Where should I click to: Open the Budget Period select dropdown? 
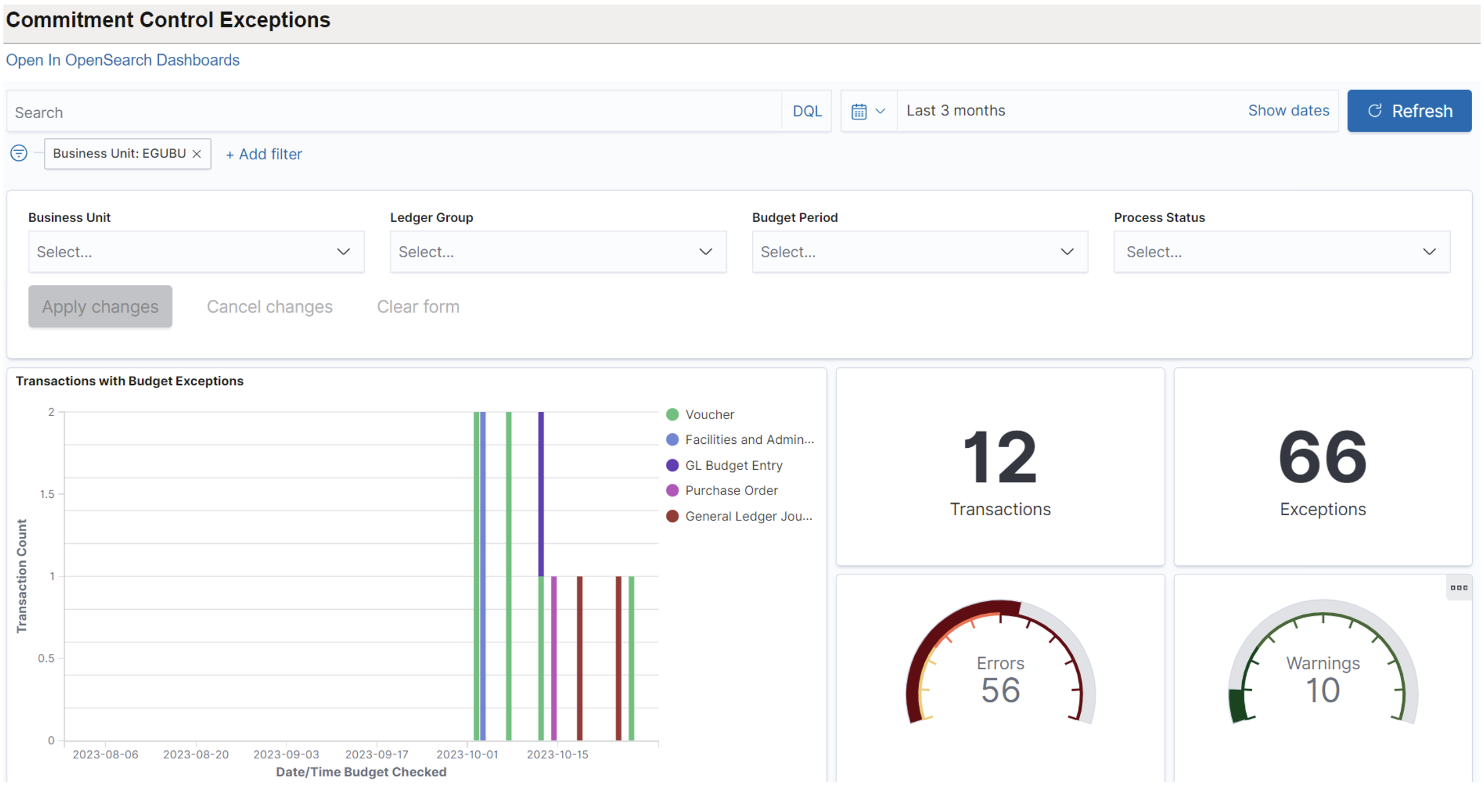pos(919,251)
